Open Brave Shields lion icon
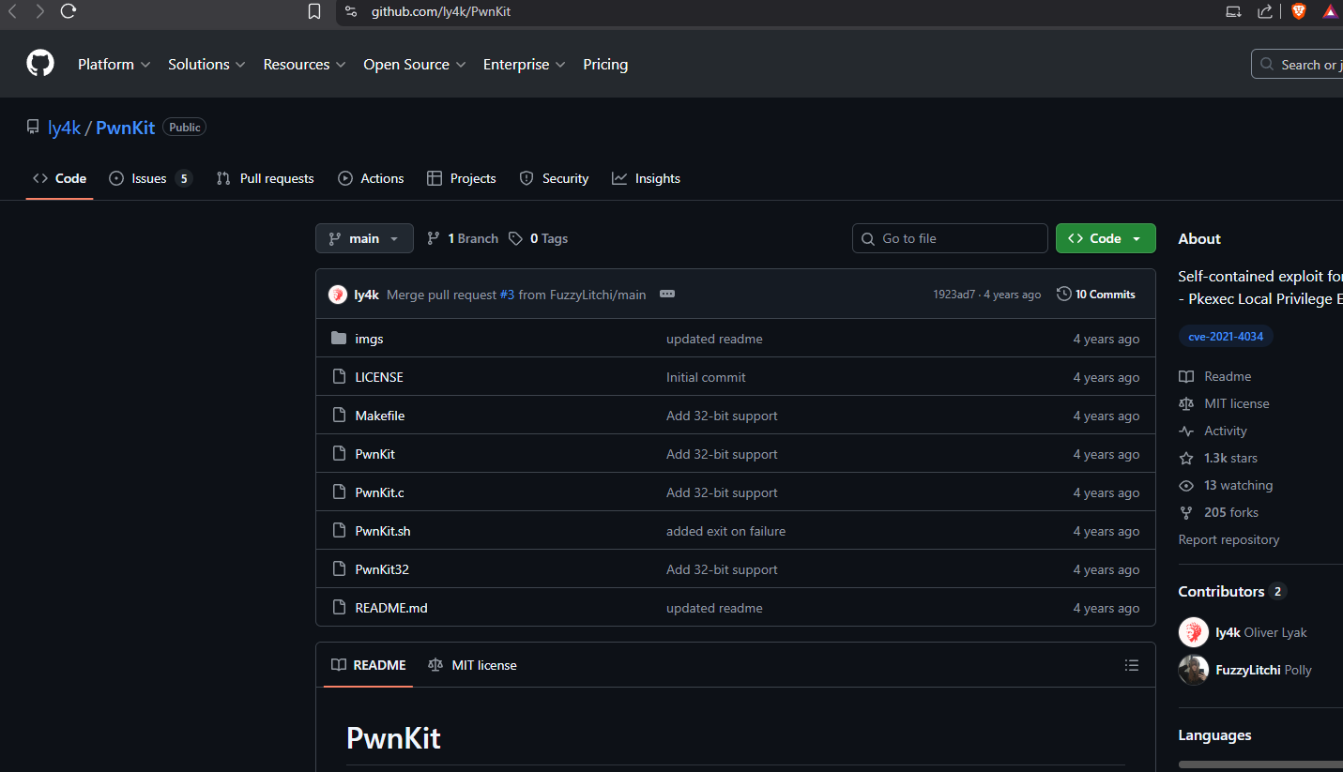 (1299, 11)
